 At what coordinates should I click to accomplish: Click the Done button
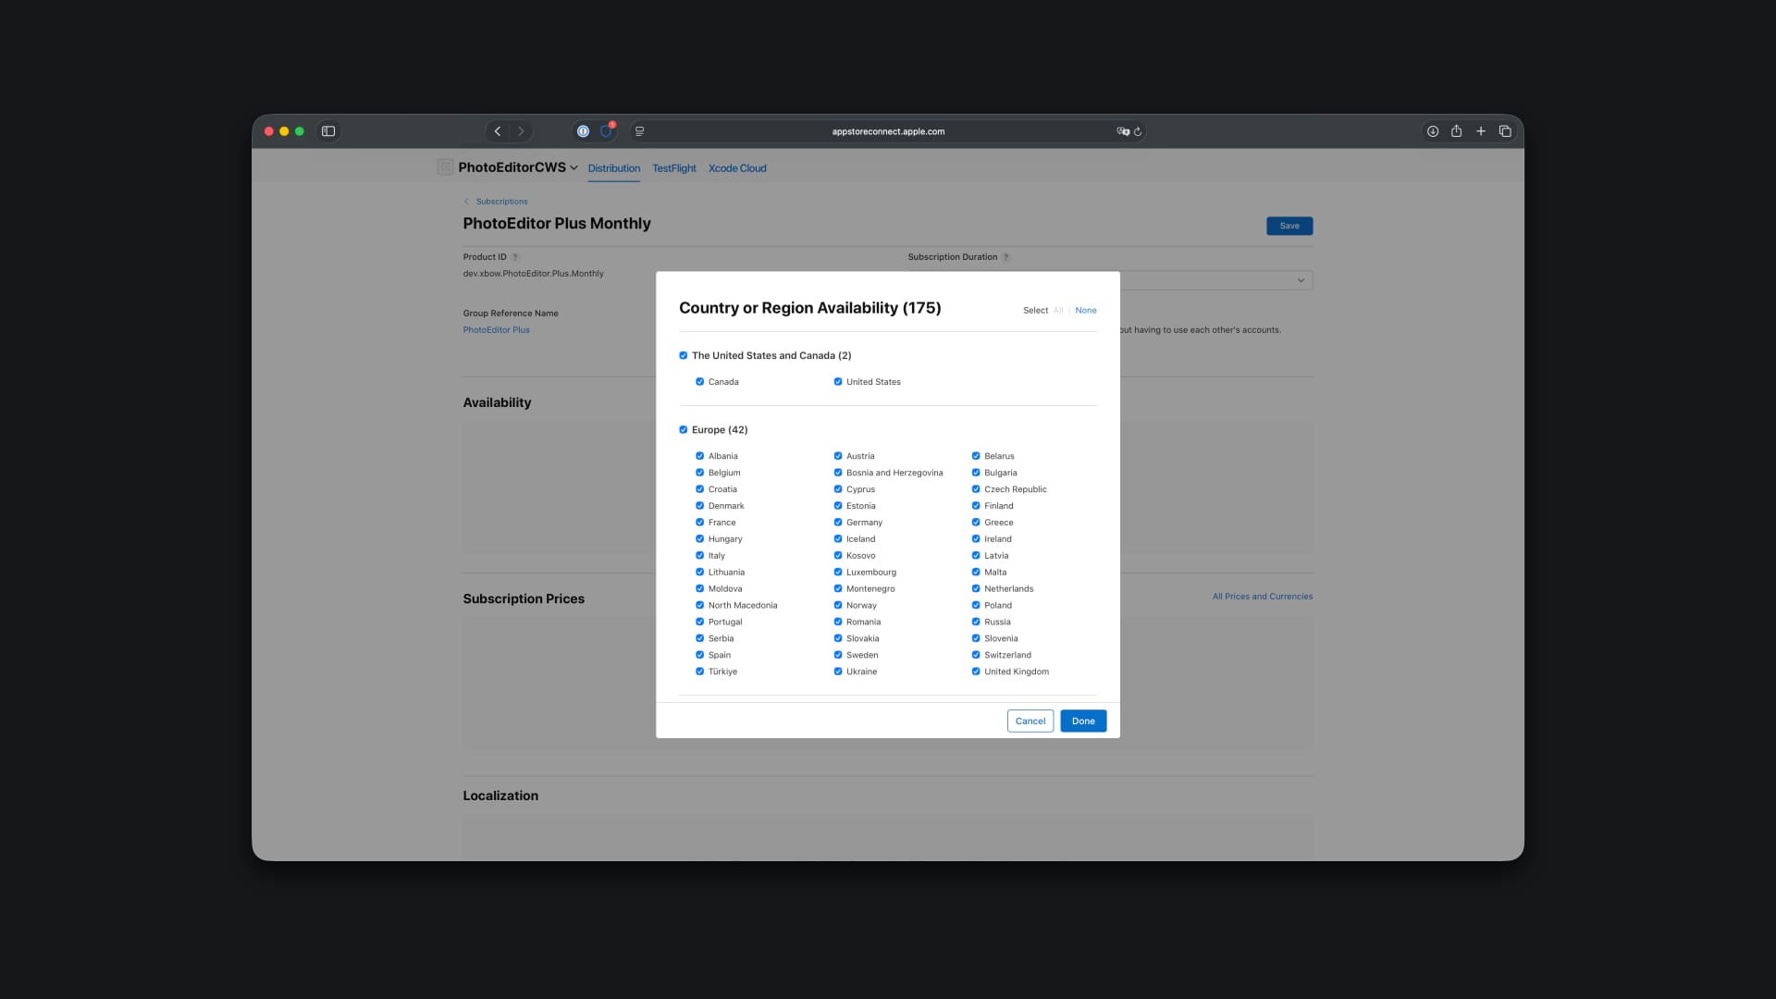point(1082,721)
